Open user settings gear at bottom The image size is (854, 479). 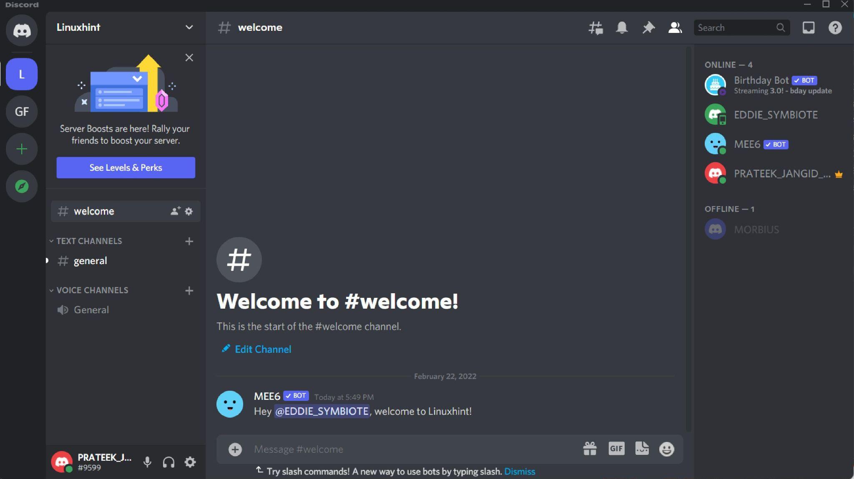pyautogui.click(x=190, y=462)
